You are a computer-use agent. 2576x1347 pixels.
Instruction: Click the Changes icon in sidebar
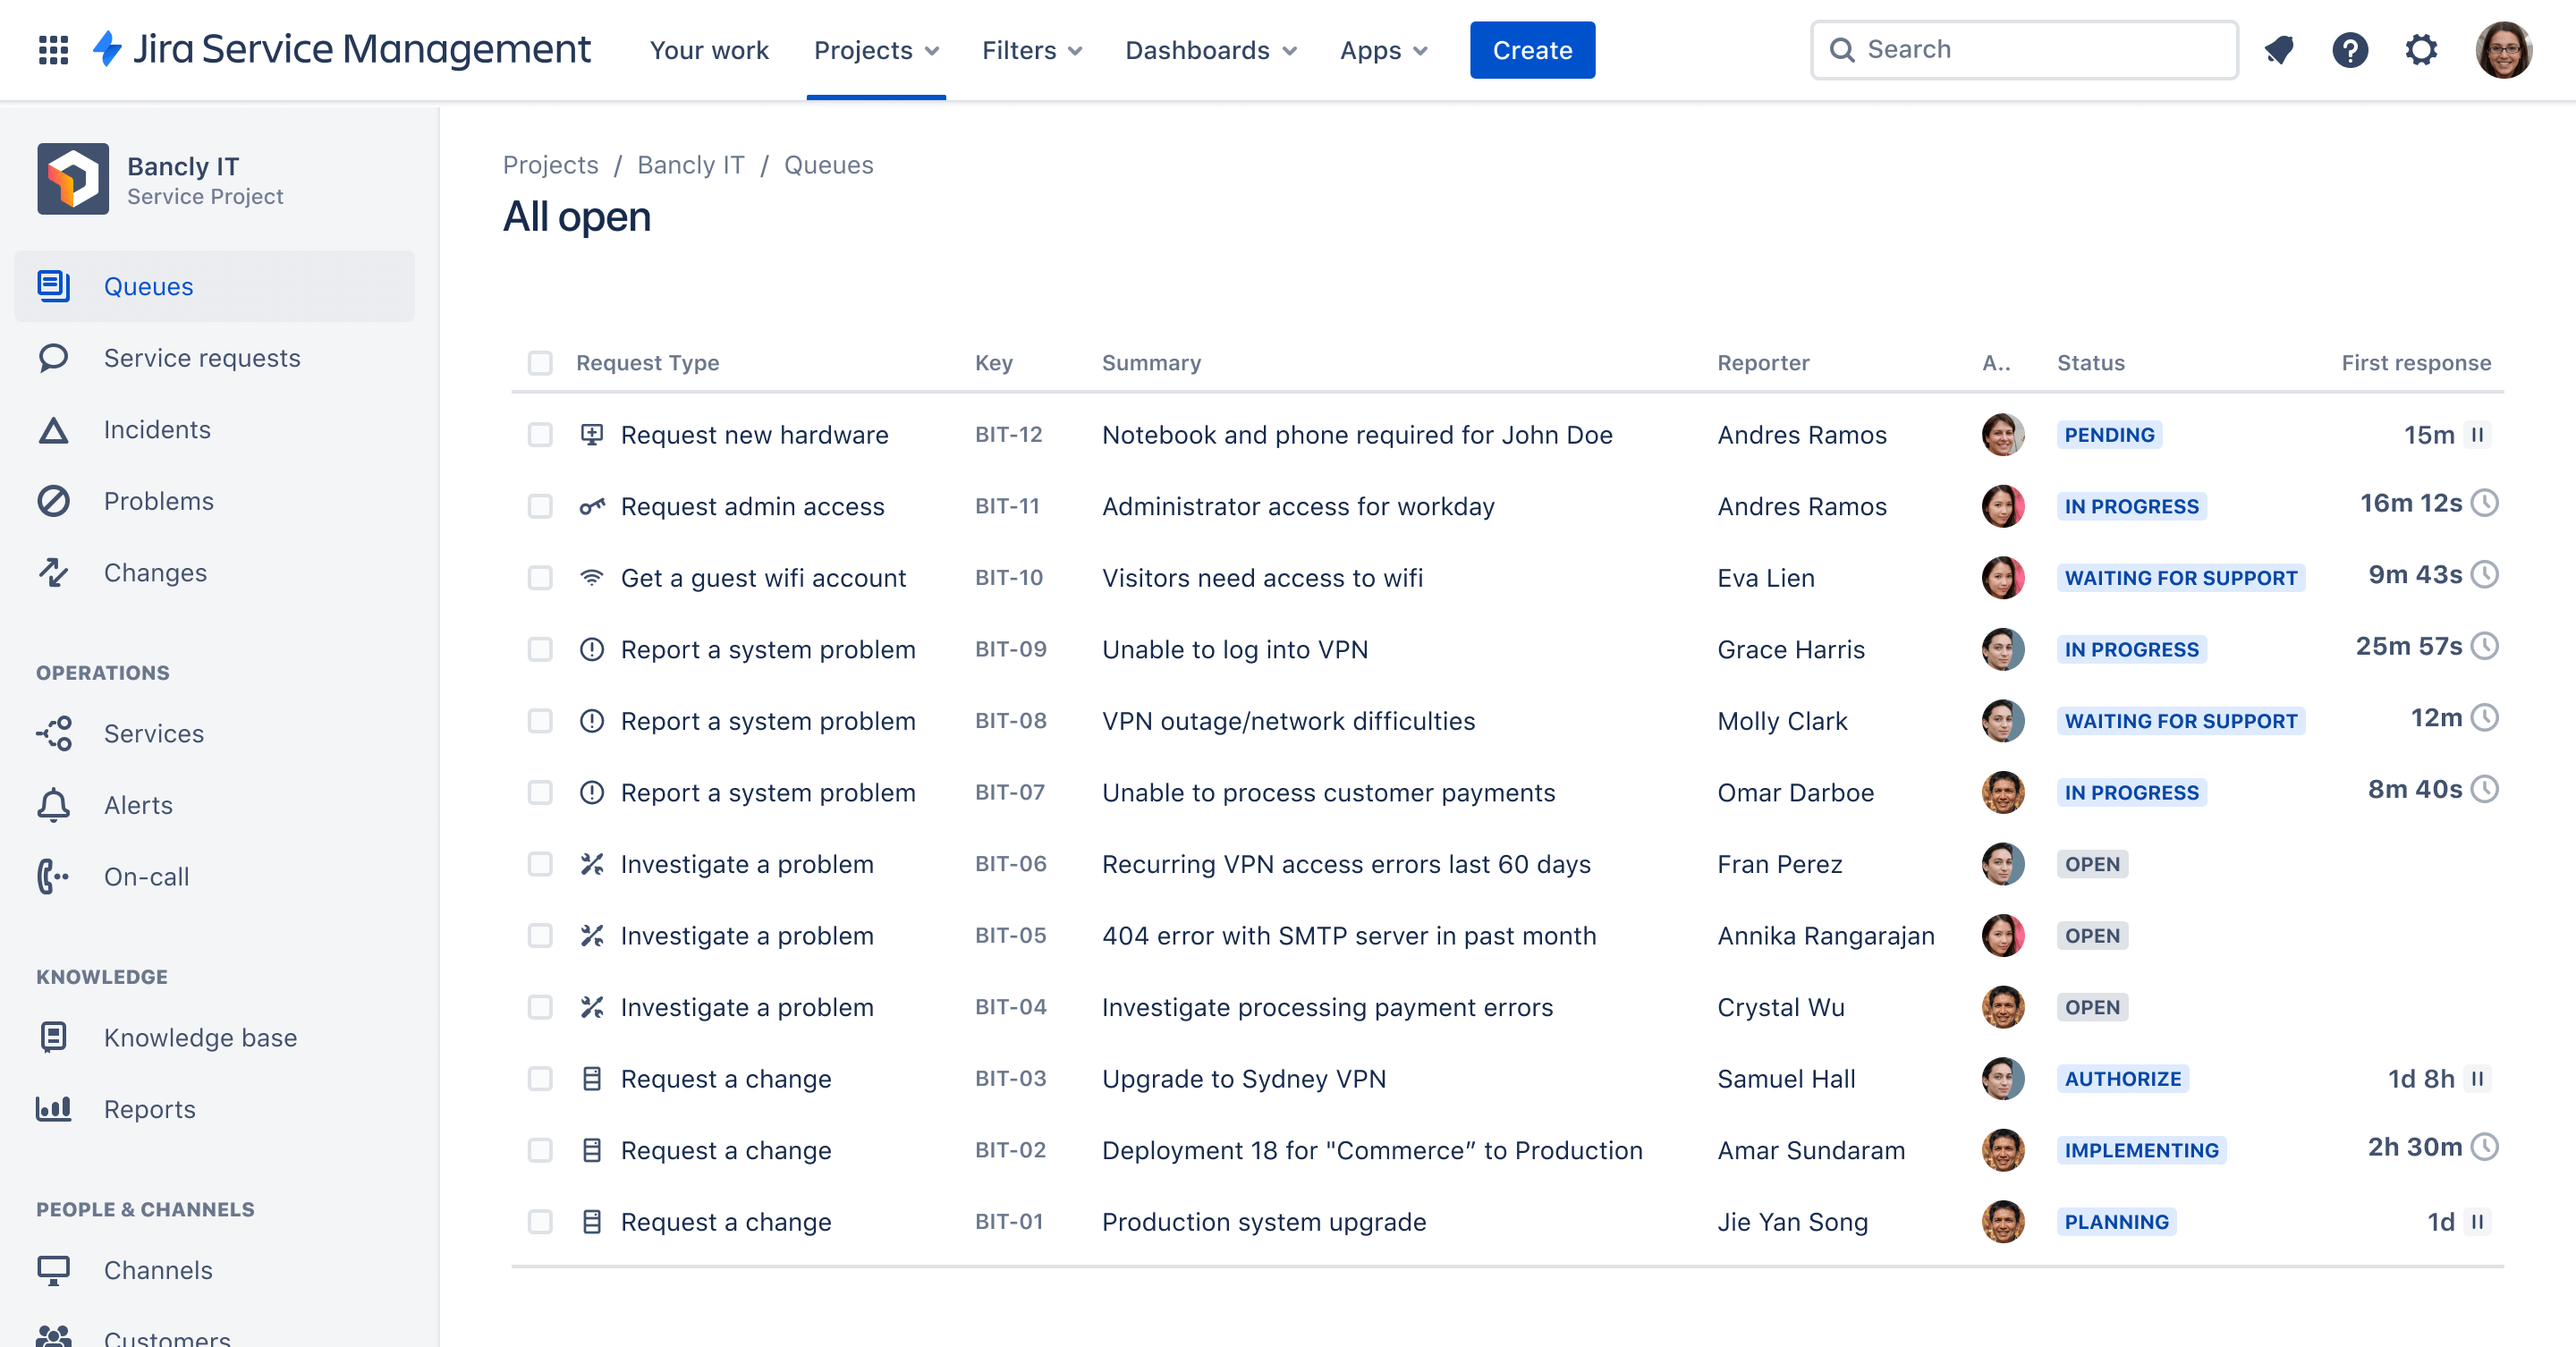(55, 571)
